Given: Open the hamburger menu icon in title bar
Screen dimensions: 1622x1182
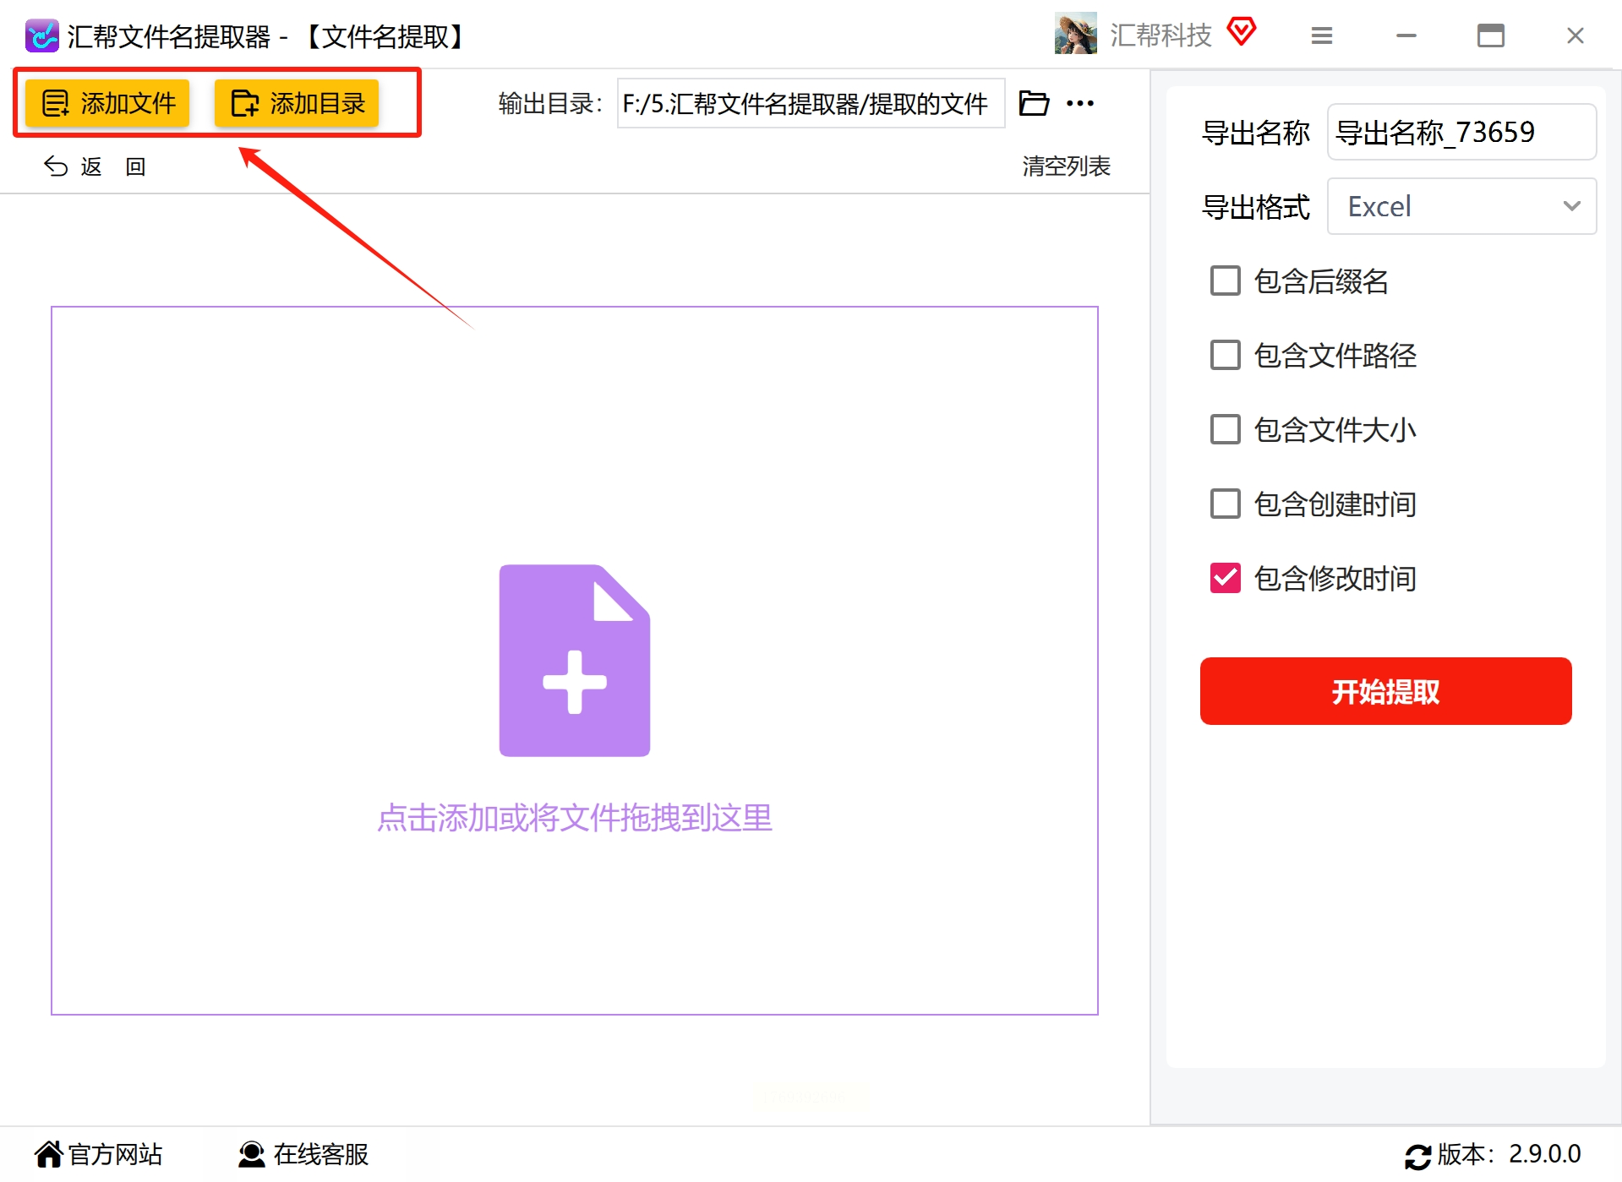Looking at the screenshot, I should [1322, 35].
